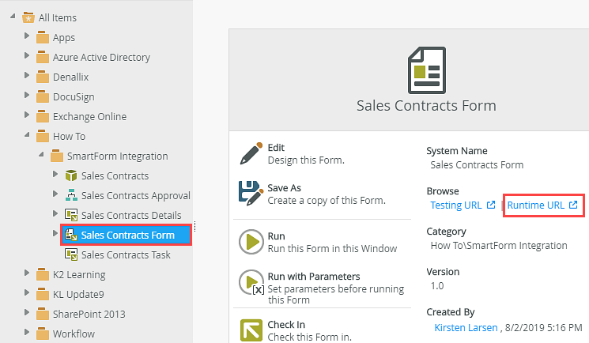Screen dimensions: 589x343
Task: Expand the Azure Active Directory node
Action: pyautogui.click(x=27, y=56)
